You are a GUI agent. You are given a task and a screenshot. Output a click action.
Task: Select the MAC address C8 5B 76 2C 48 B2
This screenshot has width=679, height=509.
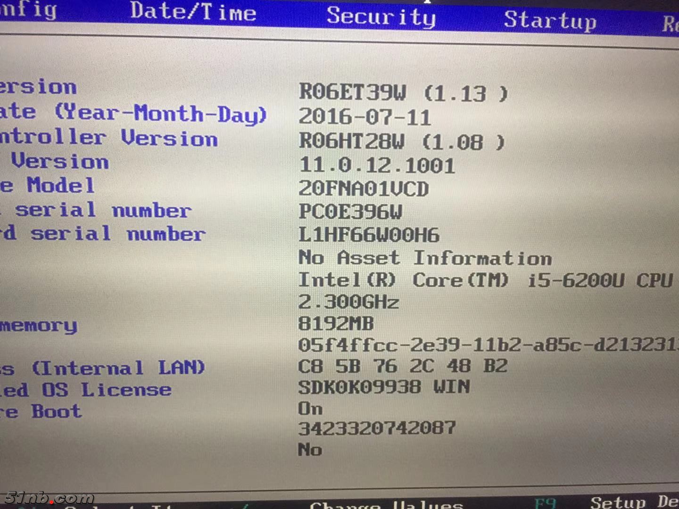click(403, 366)
